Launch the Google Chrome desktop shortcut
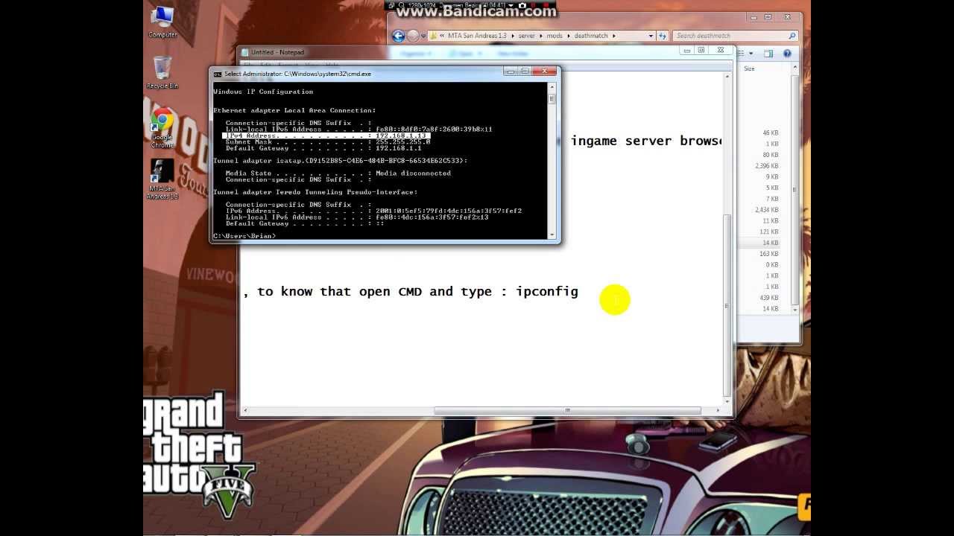This screenshot has height=536, width=954. (x=162, y=126)
